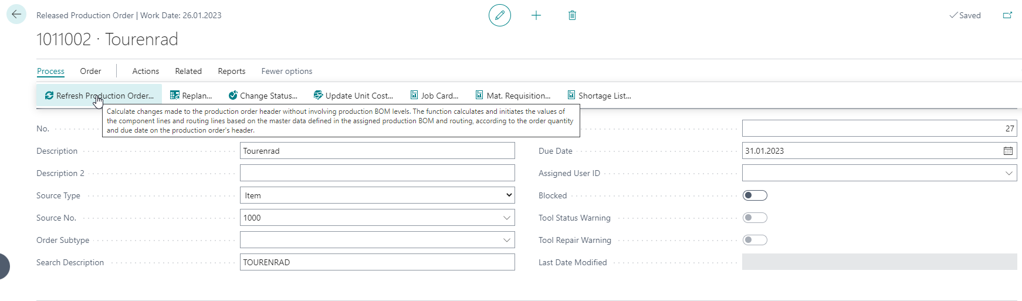
Task: Expand the Source Type dropdown
Action: click(377, 195)
